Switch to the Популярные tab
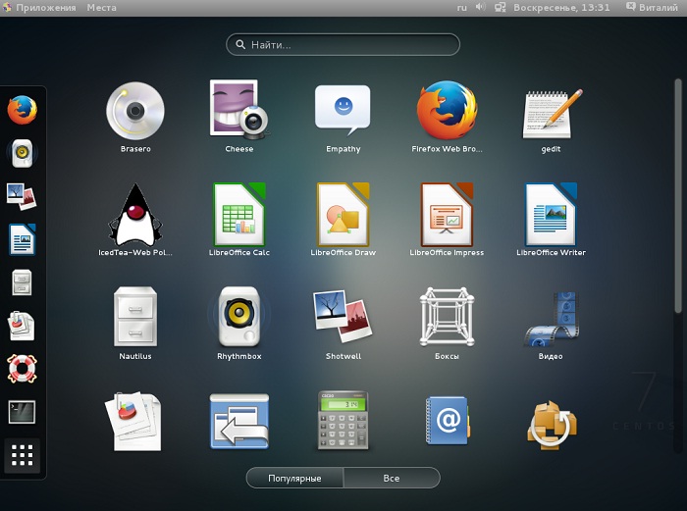The image size is (687, 511). [x=294, y=479]
